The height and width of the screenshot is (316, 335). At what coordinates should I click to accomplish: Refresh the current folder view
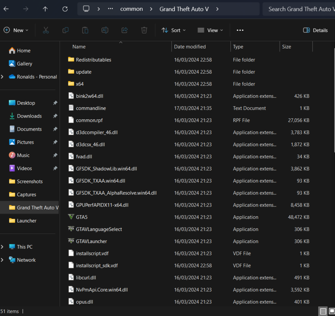tap(65, 9)
